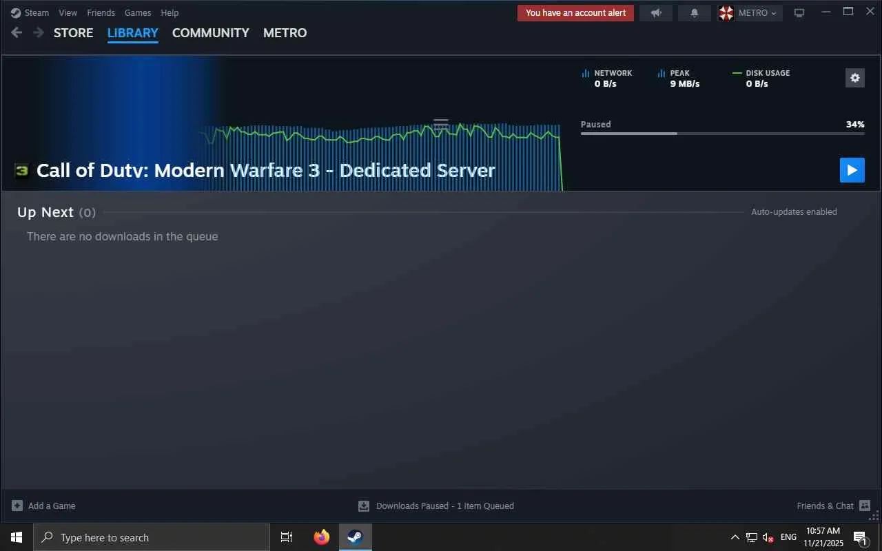Close the Steam window
Viewport: 882px width, 551px height.
tap(870, 12)
